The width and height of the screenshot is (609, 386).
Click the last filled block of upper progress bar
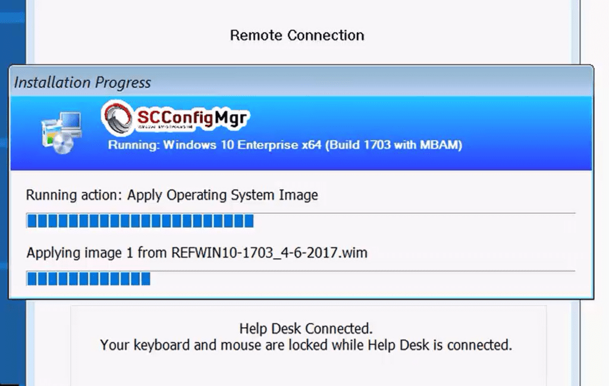(249, 221)
